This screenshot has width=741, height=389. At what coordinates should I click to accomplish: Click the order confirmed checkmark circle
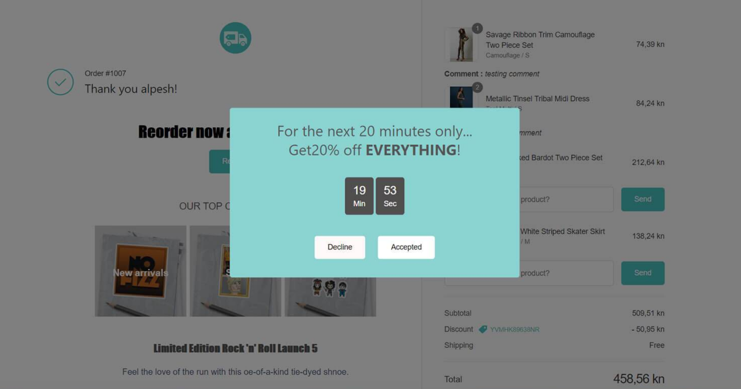coord(60,82)
